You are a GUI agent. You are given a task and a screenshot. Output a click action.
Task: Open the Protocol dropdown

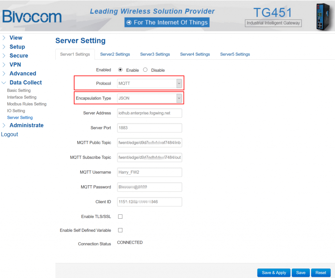[x=179, y=83]
